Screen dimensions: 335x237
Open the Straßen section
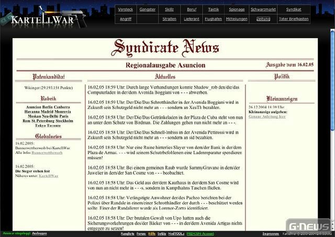coord(169,19)
